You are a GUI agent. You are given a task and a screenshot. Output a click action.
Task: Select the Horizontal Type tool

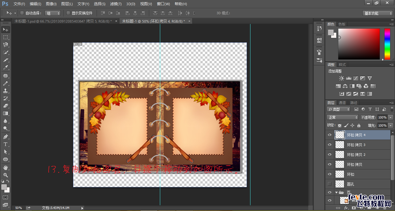5,144
